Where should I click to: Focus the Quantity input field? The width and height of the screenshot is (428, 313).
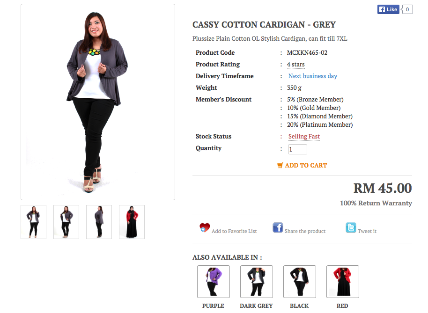click(297, 149)
